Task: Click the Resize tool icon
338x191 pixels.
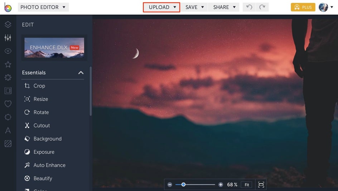Action: tap(27, 99)
